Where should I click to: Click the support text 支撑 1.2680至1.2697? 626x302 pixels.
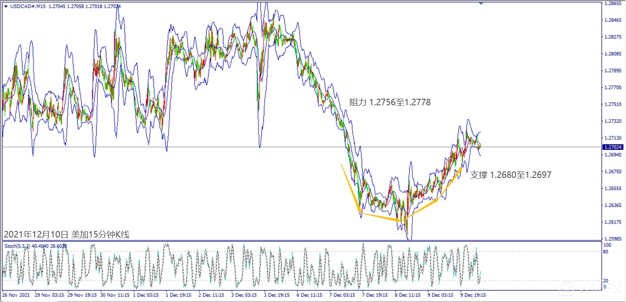[x=510, y=175]
